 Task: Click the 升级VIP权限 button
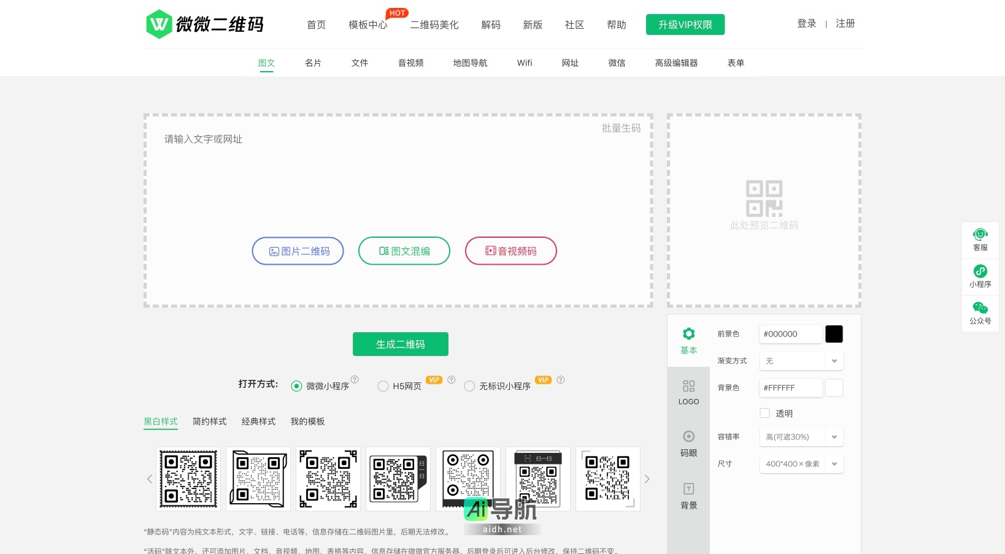(685, 25)
